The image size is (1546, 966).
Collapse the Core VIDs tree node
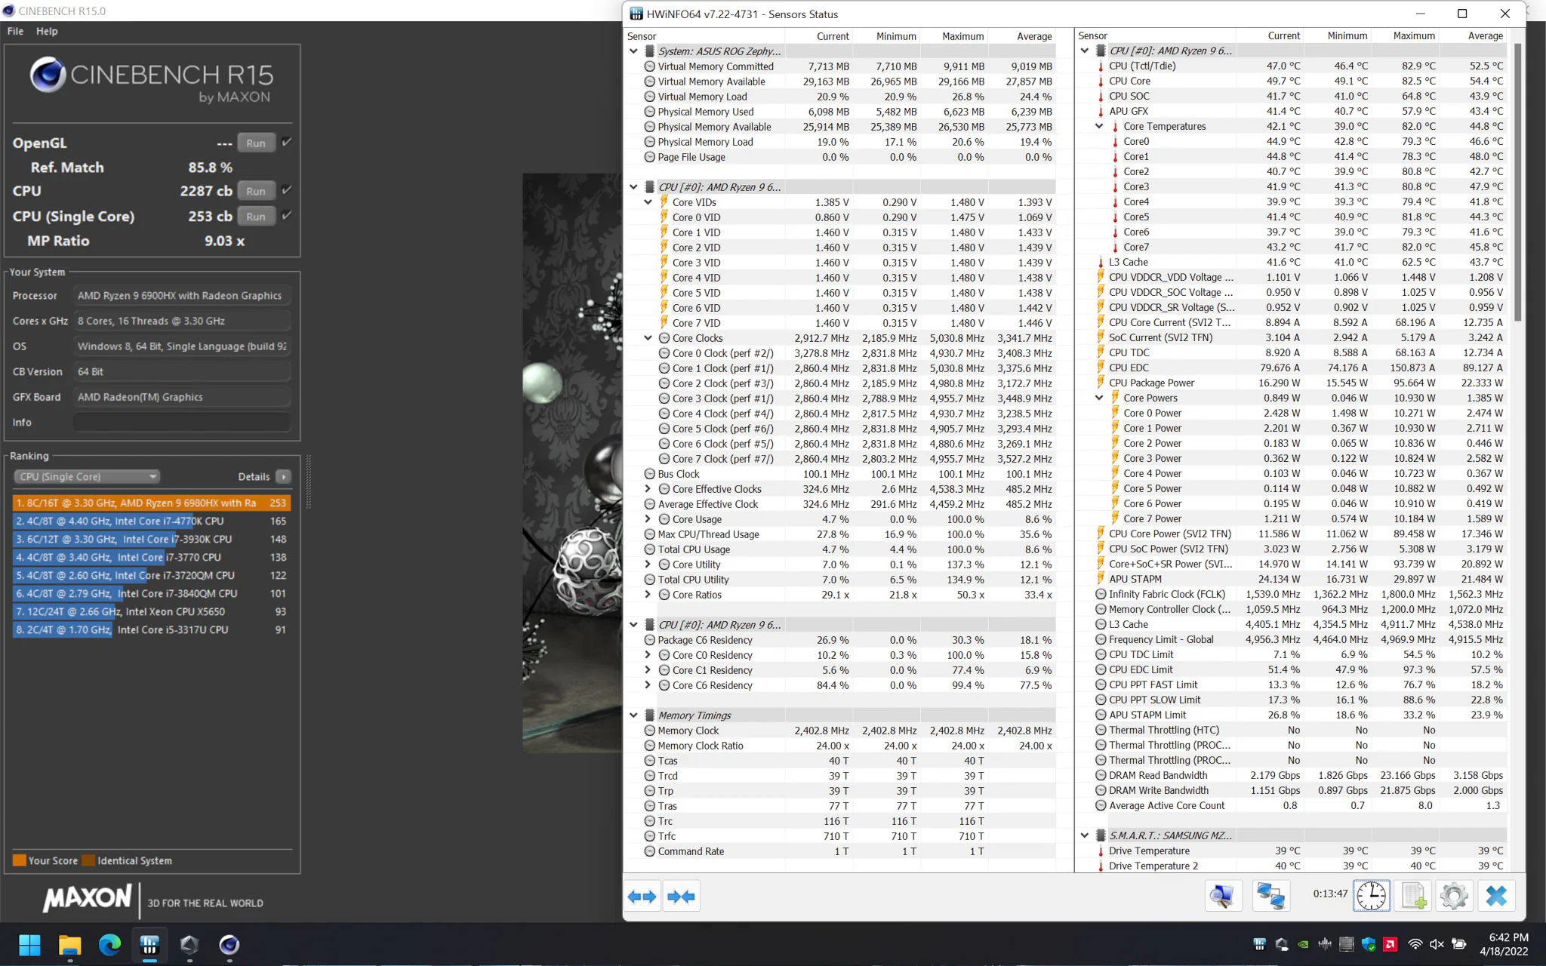click(648, 202)
